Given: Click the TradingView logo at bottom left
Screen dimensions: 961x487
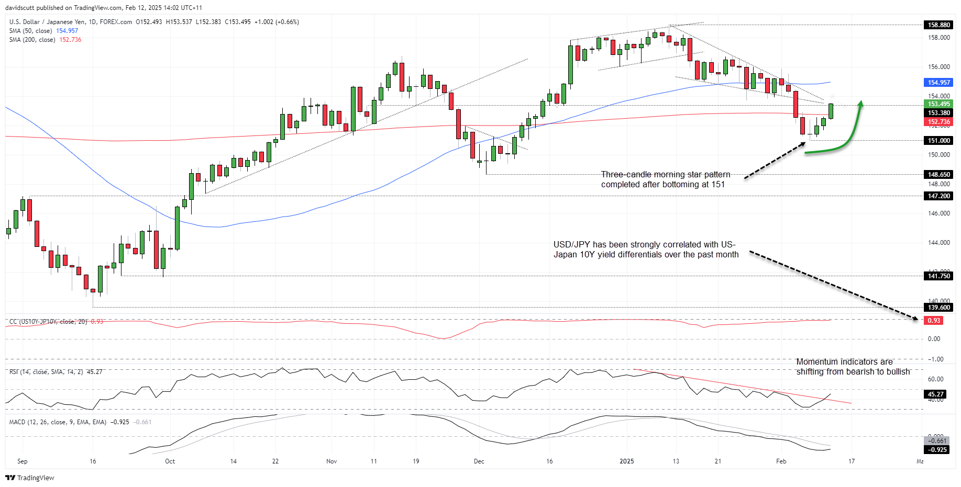Looking at the screenshot, I should tap(30, 478).
